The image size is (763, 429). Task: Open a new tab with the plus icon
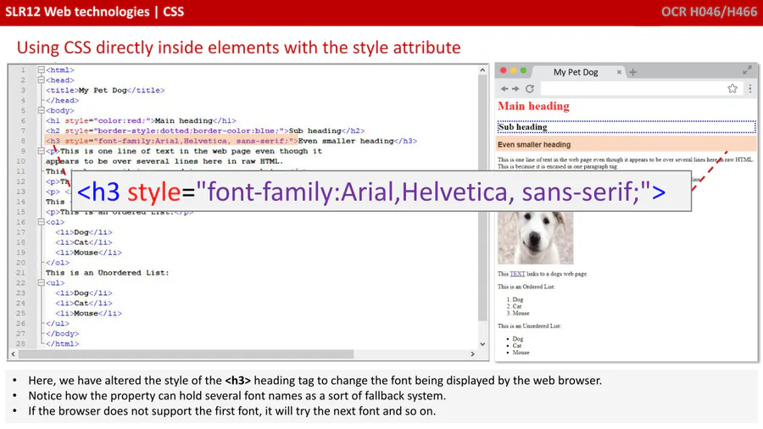coord(633,73)
